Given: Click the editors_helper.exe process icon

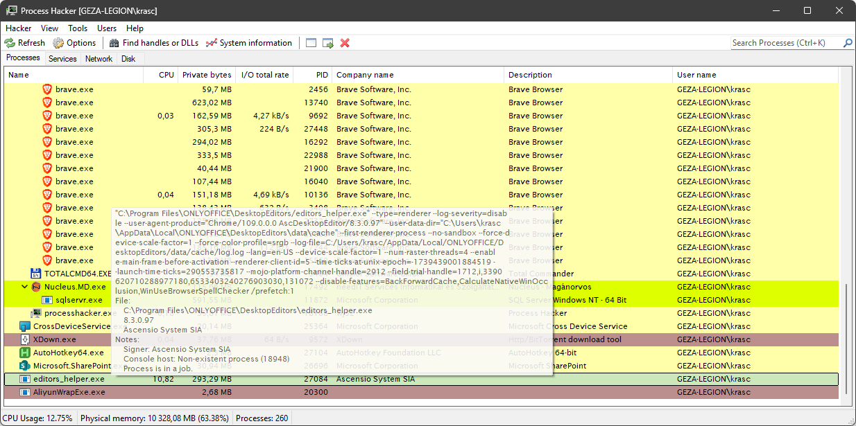Looking at the screenshot, I should (25, 379).
